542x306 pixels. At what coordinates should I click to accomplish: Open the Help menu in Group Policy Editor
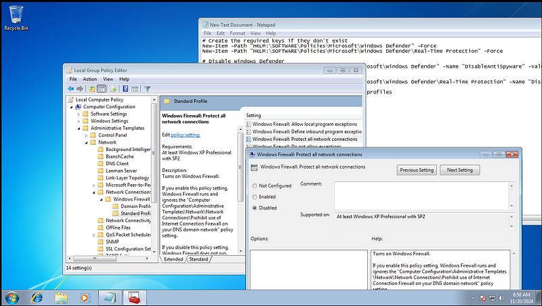124,79
